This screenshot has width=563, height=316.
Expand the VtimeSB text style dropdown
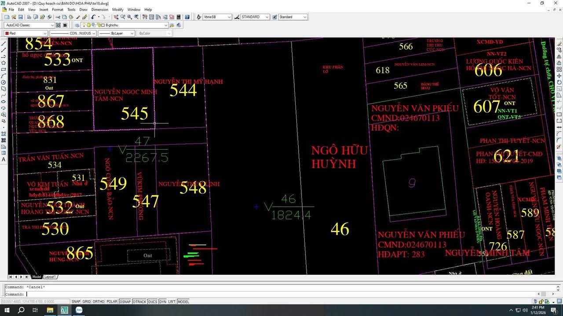click(x=229, y=17)
